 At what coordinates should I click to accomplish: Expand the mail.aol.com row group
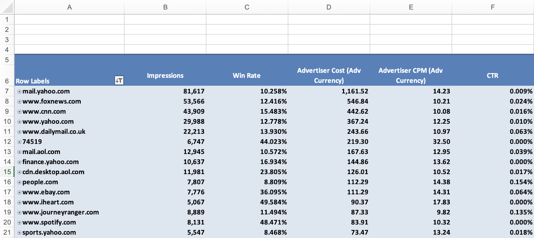[19, 152]
